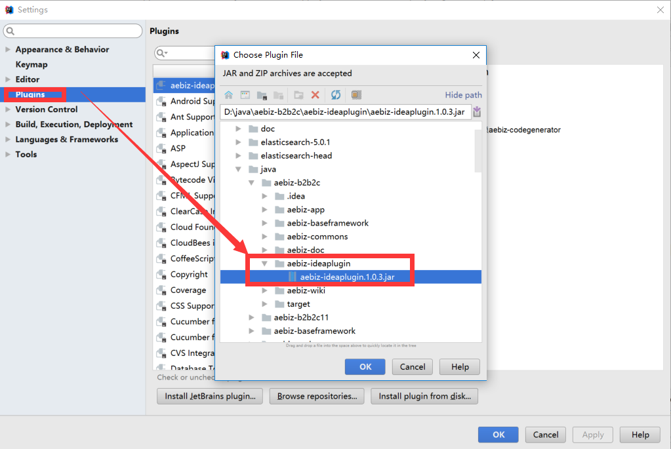This screenshot has width=671, height=449.
Task: Click the target folder icon
Action: [x=279, y=304]
